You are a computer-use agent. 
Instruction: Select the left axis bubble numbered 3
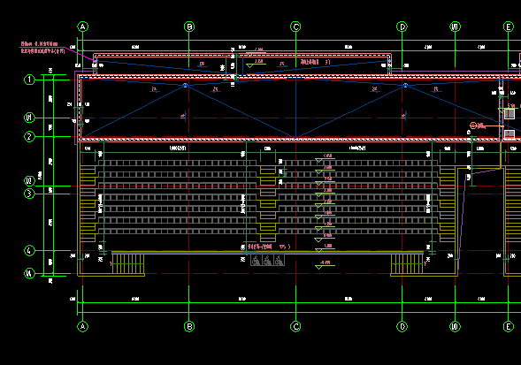point(29,194)
